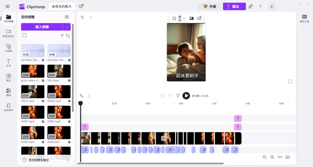
Task: Expand the Import media dropdown arrow
Action: pos(67,27)
